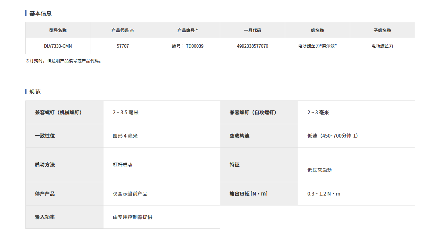This screenshot has height=236, width=423.
Task: Click the code 4992338577070
Action: pos(253,46)
